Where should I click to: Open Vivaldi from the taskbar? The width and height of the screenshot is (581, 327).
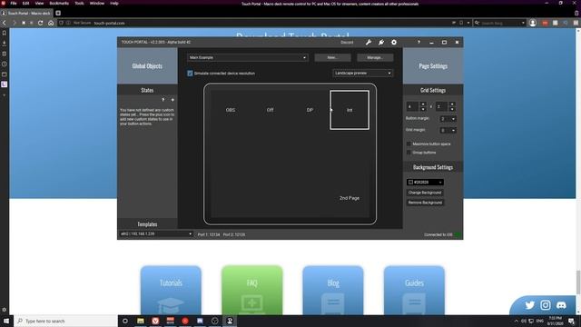[155, 321]
